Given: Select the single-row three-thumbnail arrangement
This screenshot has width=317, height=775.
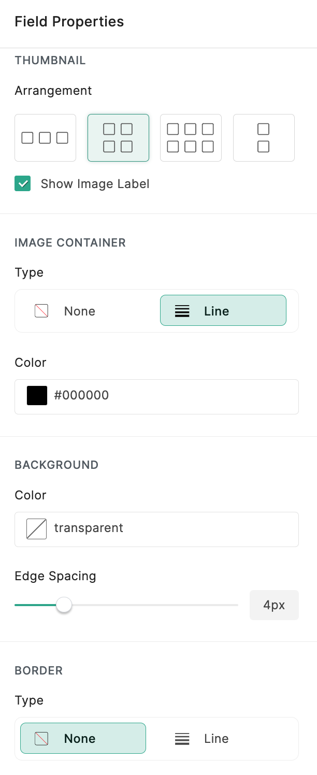Looking at the screenshot, I should click(x=45, y=138).
